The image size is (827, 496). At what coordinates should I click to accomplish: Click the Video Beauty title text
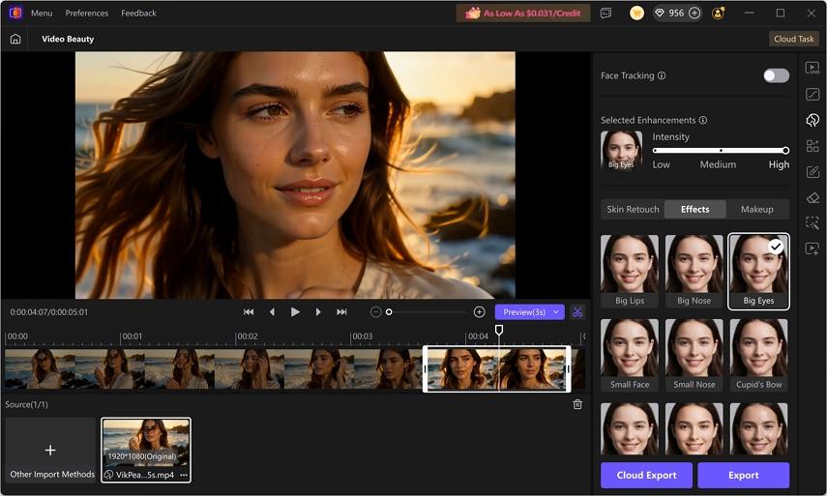[68, 39]
